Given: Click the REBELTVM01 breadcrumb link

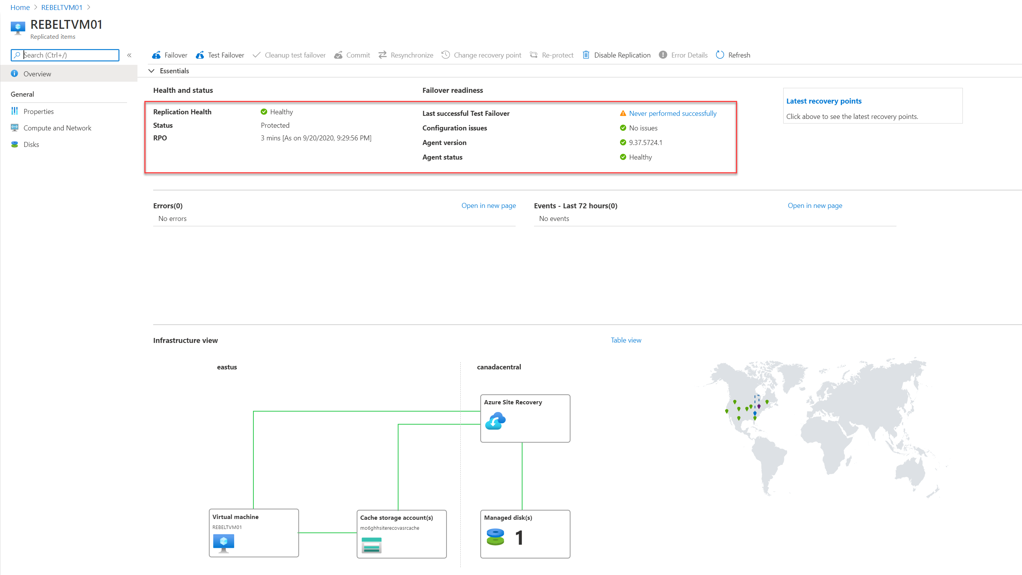Looking at the screenshot, I should pyautogui.click(x=62, y=8).
